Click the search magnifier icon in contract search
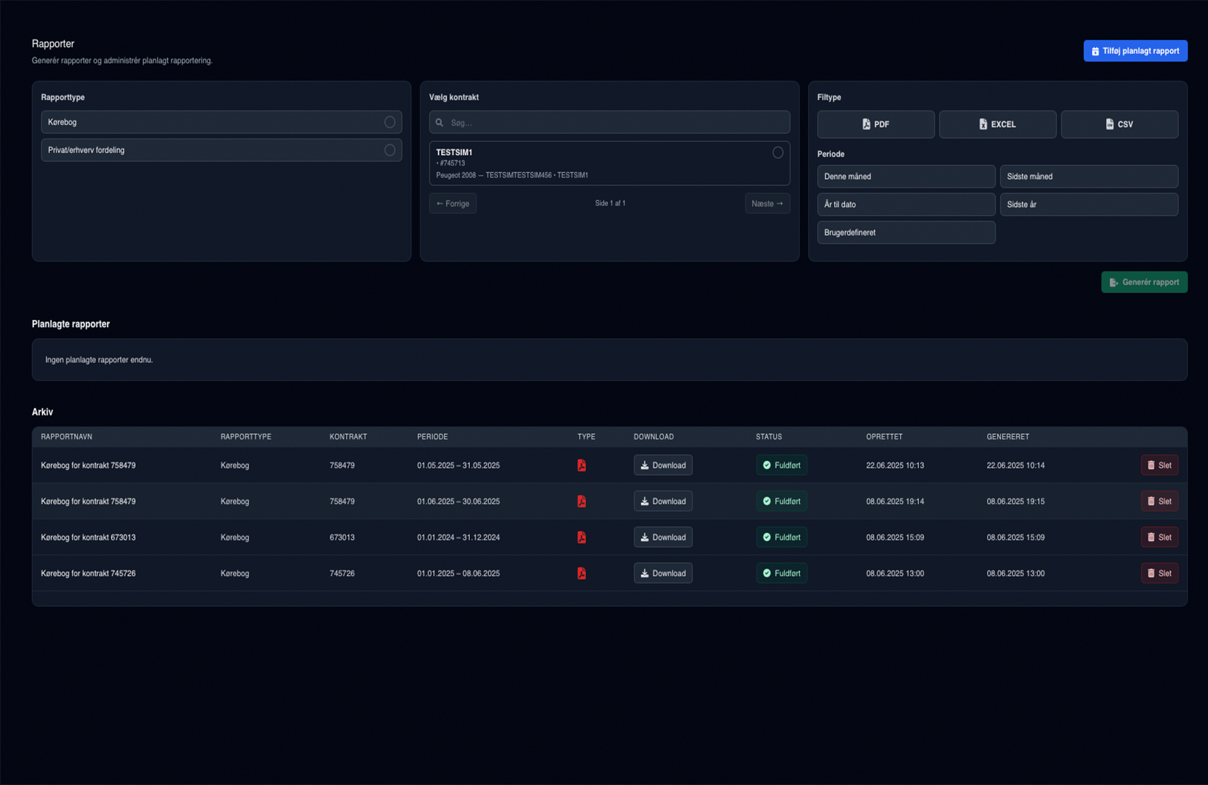1208x785 pixels. (x=440, y=123)
